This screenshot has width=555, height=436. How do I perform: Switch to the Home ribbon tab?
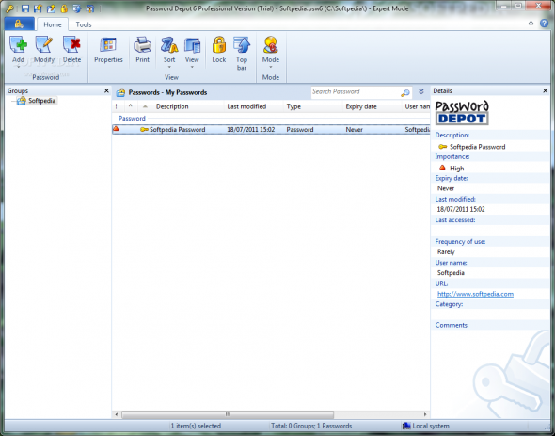pyautogui.click(x=53, y=24)
